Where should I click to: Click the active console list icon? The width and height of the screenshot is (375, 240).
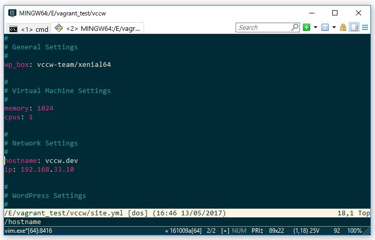point(325,27)
